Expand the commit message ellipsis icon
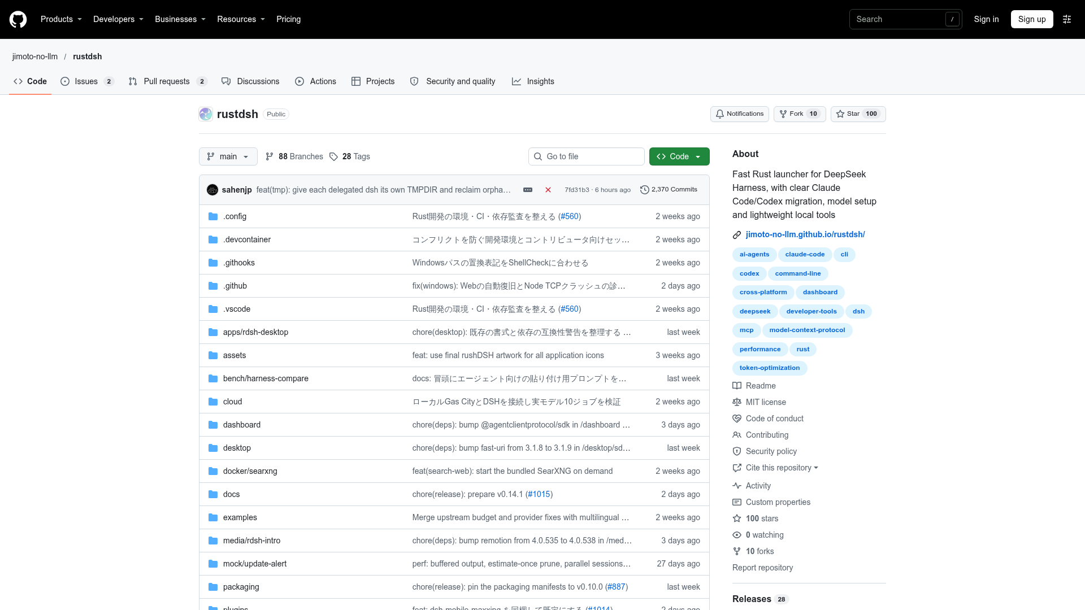1085x610 pixels. tap(528, 190)
